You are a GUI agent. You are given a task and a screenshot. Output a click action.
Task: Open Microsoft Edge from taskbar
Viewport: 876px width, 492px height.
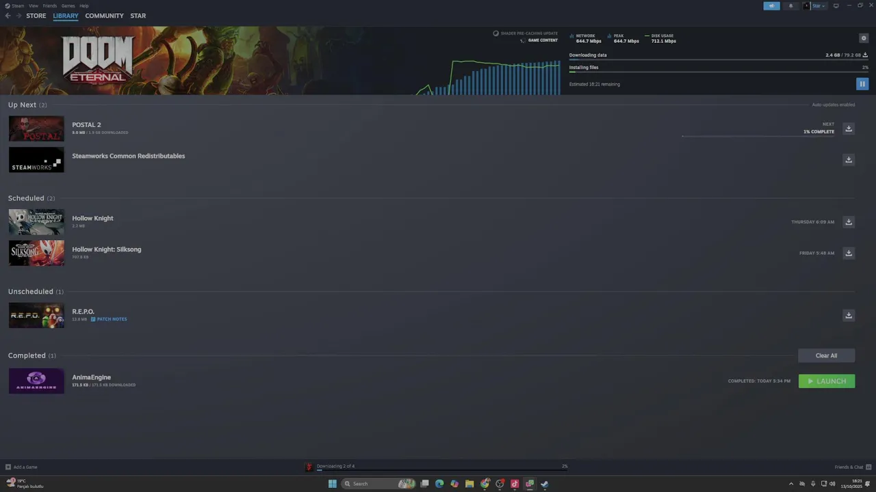click(439, 484)
